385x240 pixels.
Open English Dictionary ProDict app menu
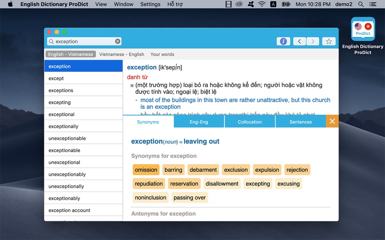click(x=54, y=4)
